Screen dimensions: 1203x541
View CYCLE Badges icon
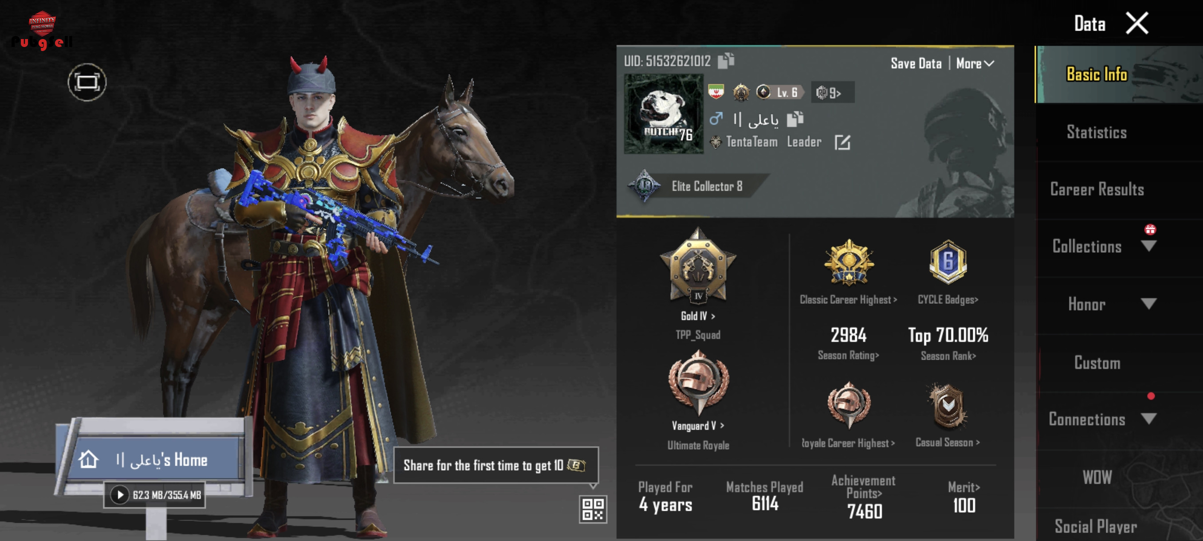coord(947,263)
